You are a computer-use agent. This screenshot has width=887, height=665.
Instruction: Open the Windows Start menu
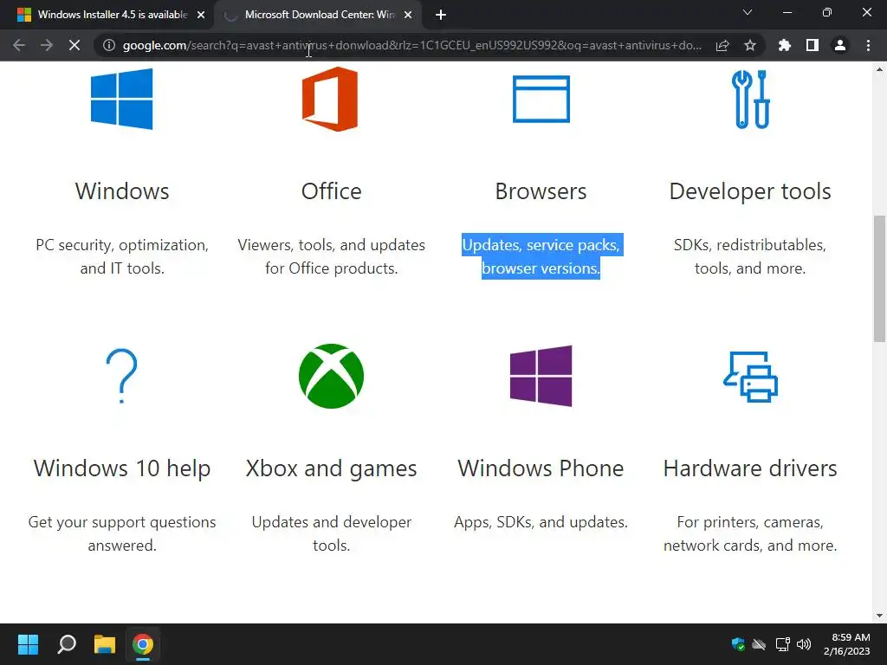pos(28,644)
